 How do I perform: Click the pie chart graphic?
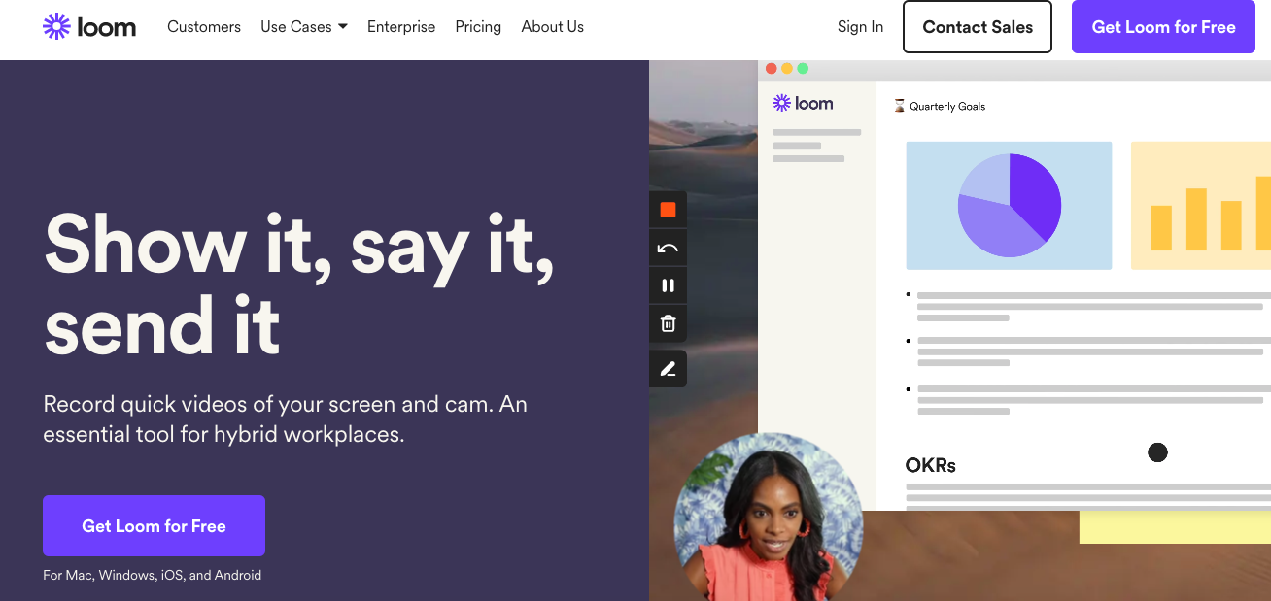click(1010, 206)
